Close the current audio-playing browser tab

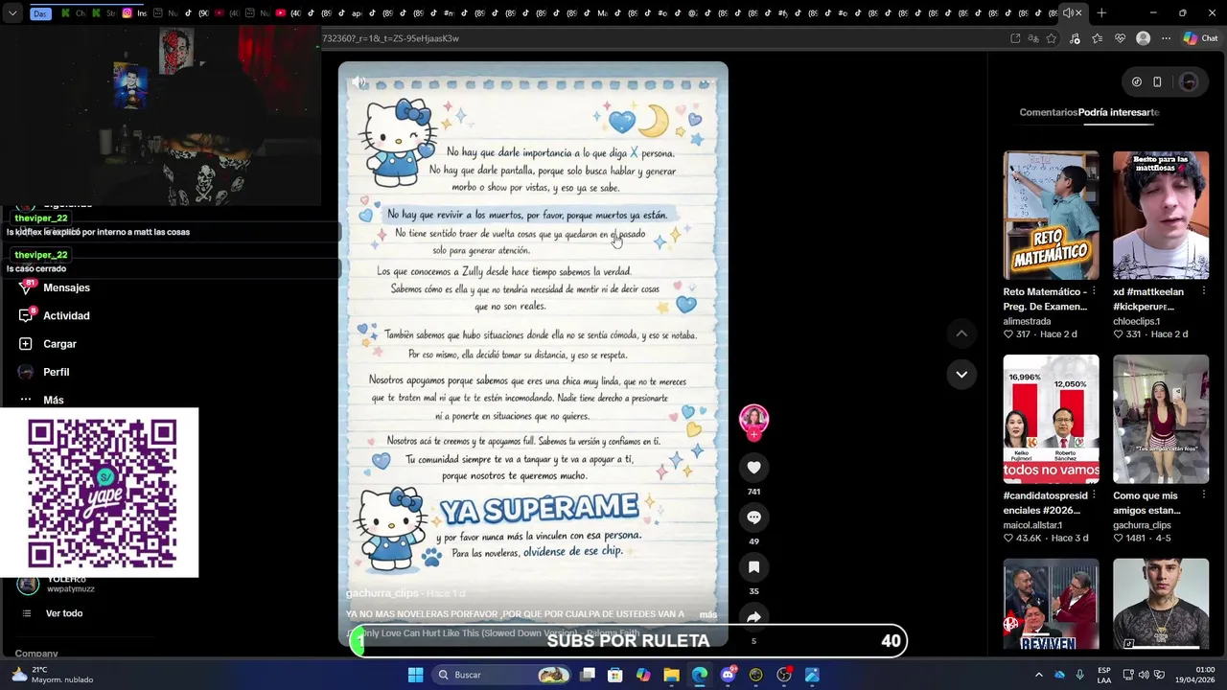tap(1078, 13)
